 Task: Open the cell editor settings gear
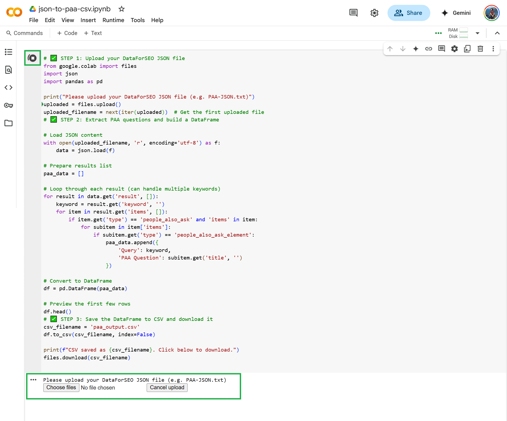pos(455,49)
